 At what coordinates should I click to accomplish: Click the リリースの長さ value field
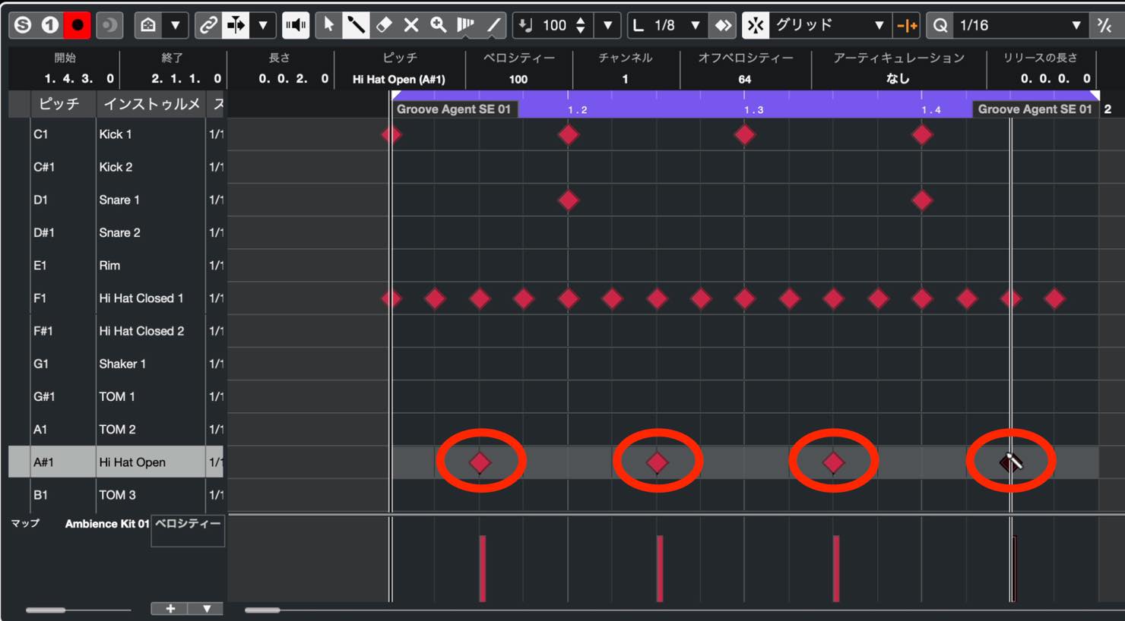(x=1056, y=78)
